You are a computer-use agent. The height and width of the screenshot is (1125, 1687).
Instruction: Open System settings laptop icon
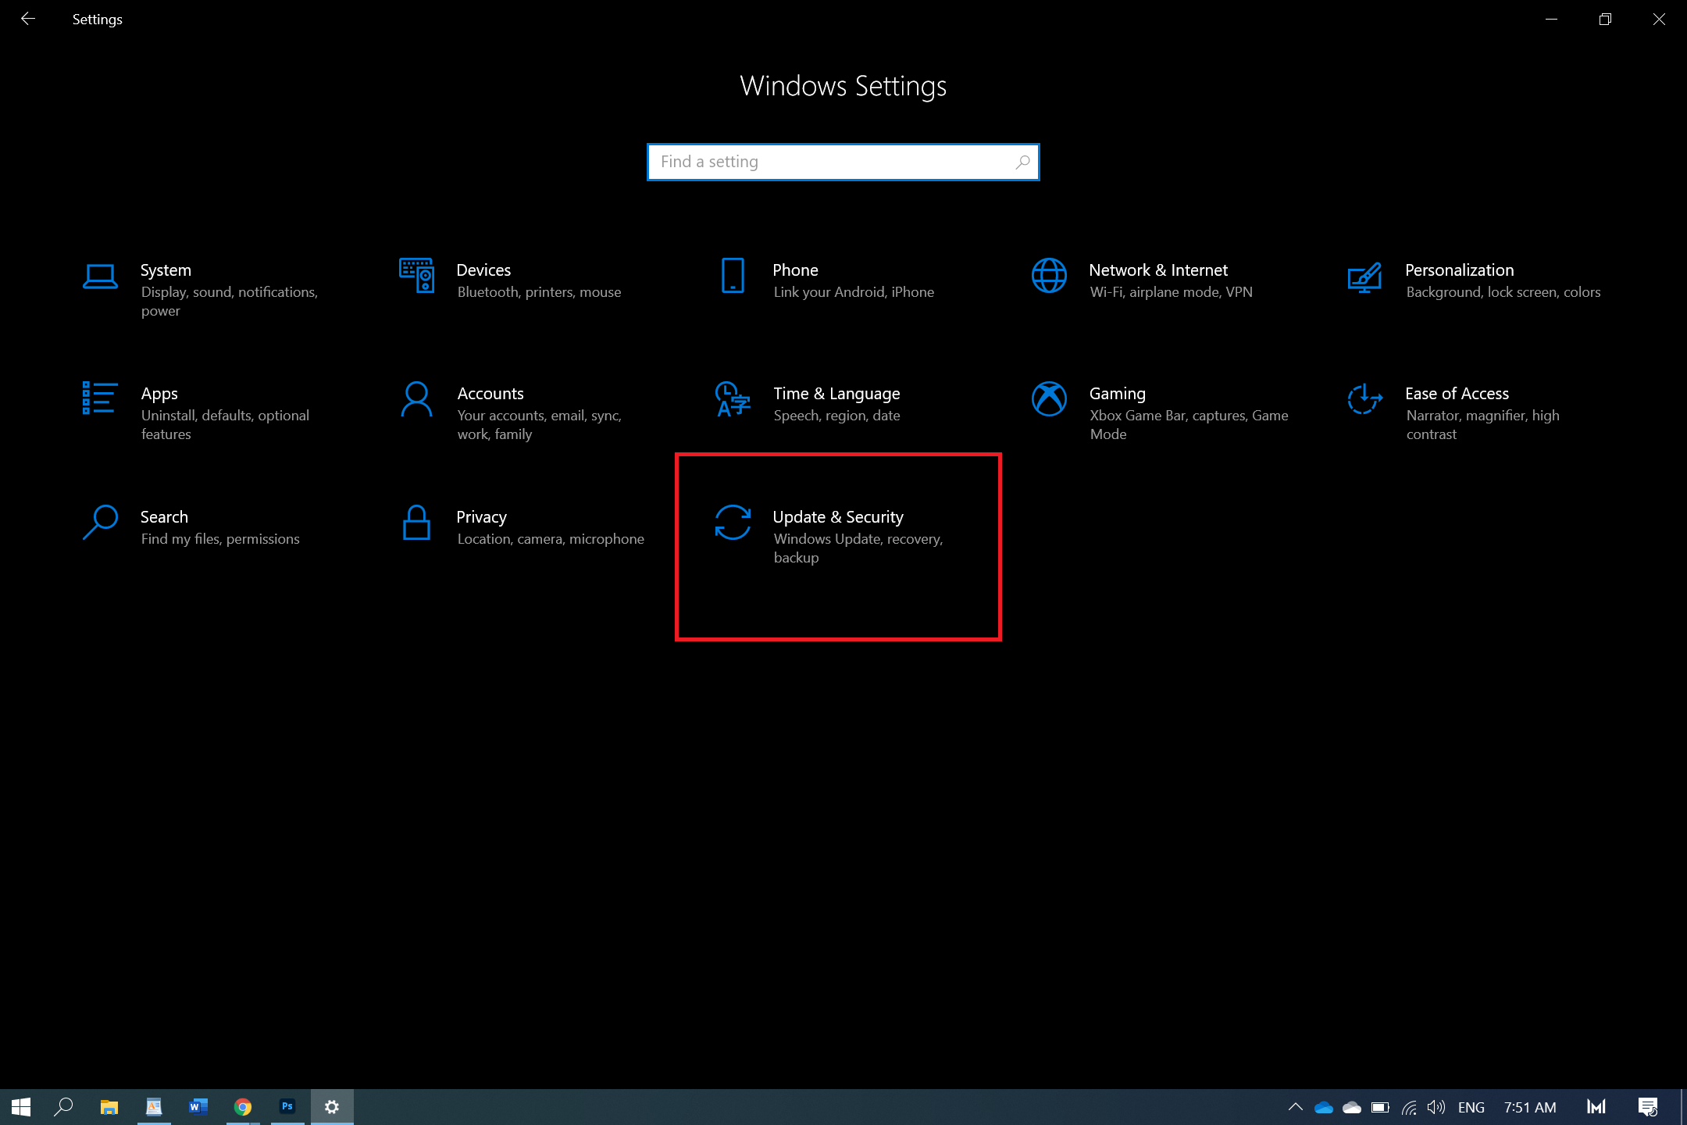100,277
